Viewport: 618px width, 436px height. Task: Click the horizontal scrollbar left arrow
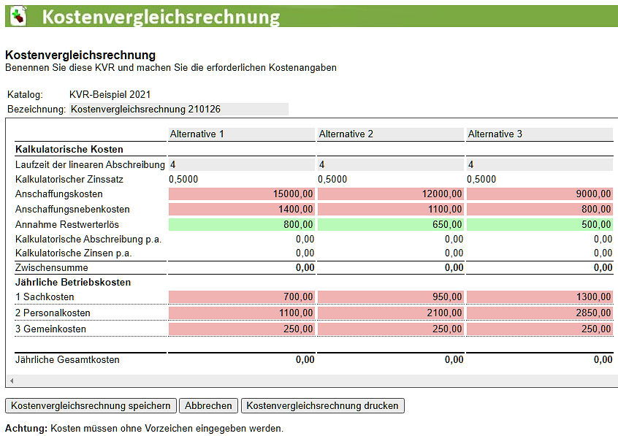[10, 381]
